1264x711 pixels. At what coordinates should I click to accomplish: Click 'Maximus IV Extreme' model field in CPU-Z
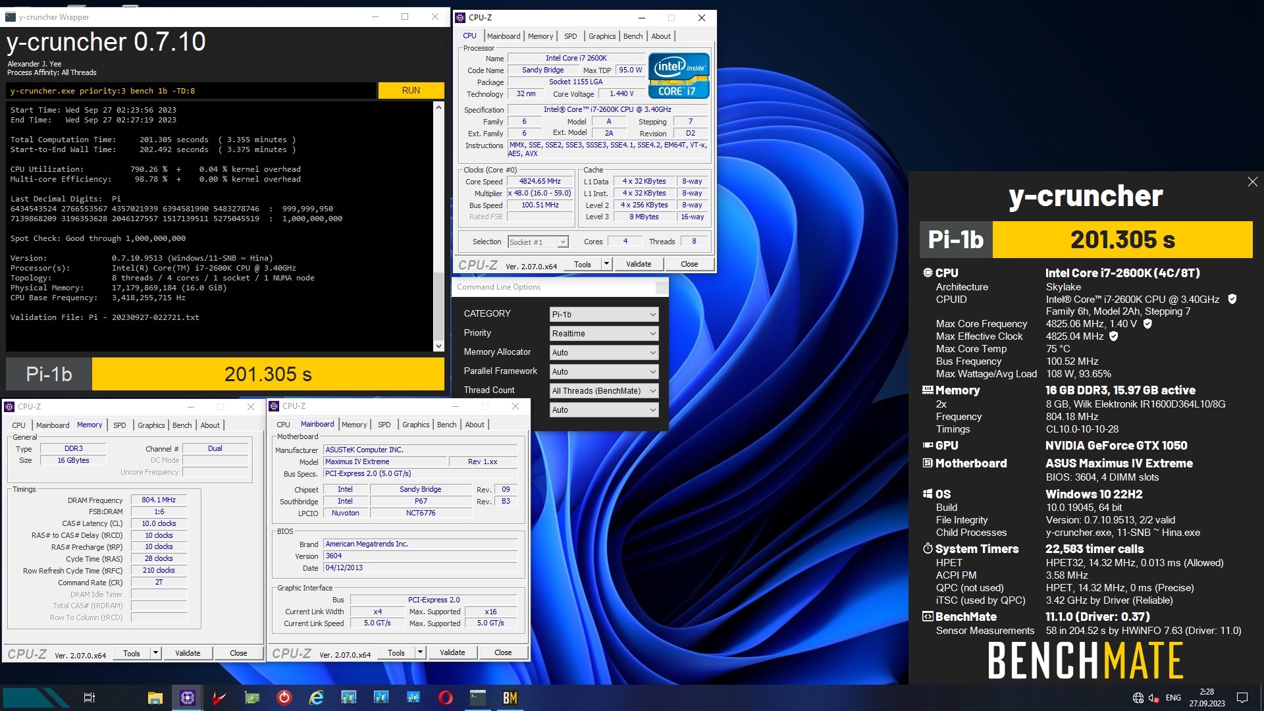click(x=385, y=462)
